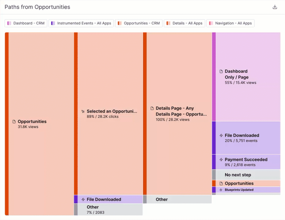Select the Navigation - All Apps legend chip
This screenshot has height=220, width=285.
click(x=230, y=23)
